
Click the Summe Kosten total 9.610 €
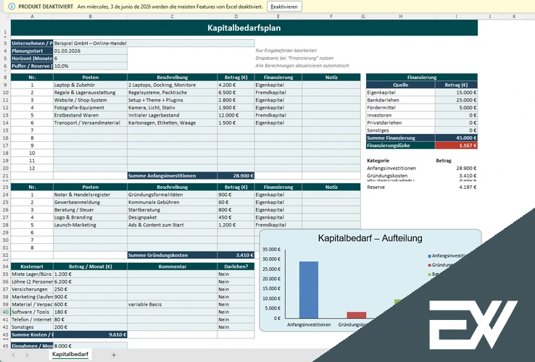click(x=90, y=334)
